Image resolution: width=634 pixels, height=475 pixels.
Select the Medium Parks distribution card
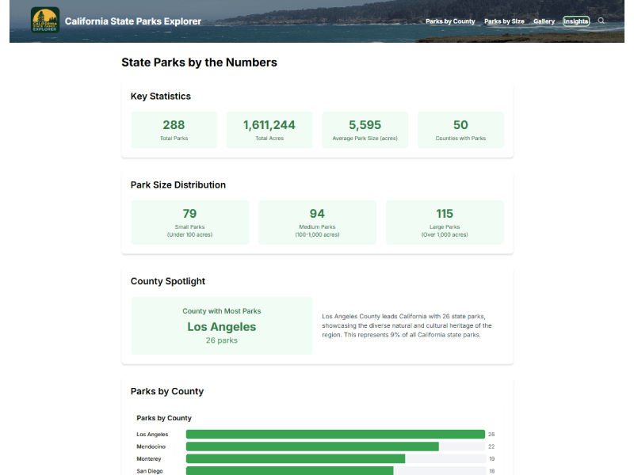317,222
